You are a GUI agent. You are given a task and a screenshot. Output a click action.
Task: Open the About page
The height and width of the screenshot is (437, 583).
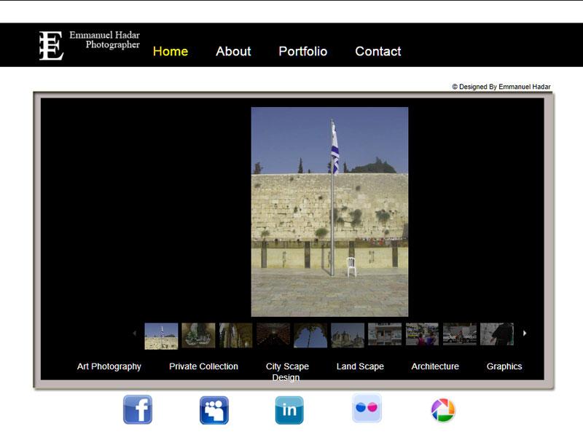point(233,51)
